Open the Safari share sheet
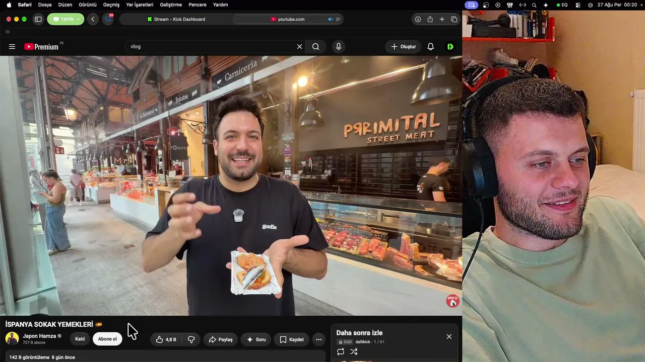The width and height of the screenshot is (645, 362). point(430,19)
